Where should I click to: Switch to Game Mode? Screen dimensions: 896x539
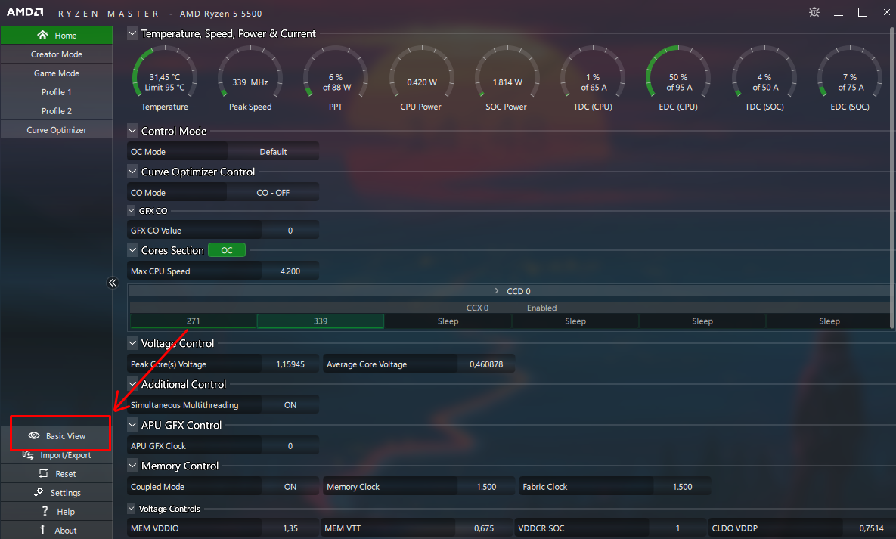point(57,73)
